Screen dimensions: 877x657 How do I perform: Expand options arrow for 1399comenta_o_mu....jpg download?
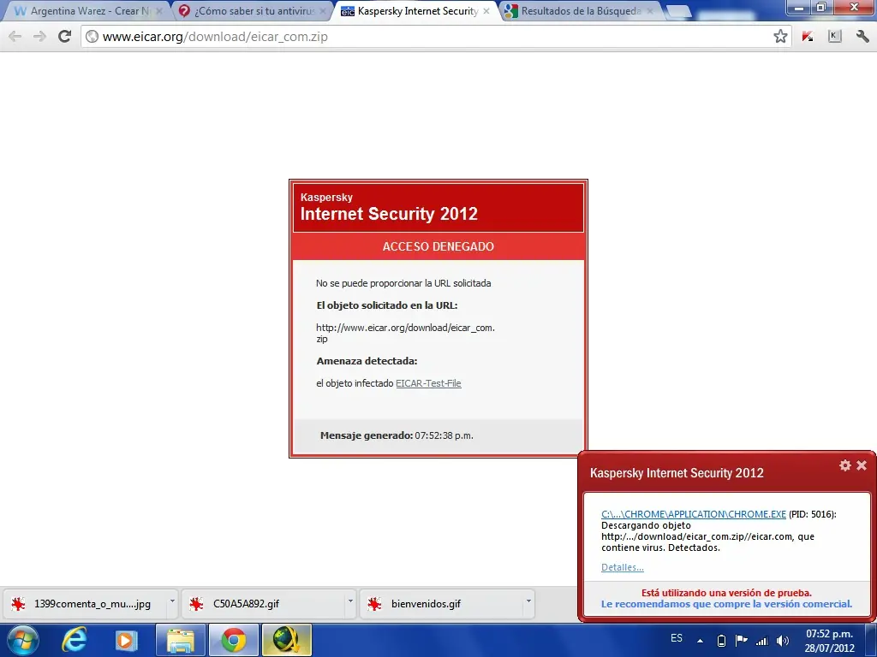pos(172,601)
